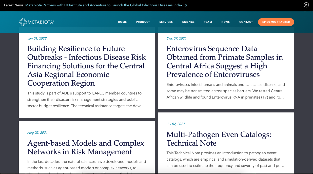Image resolution: width=313 pixels, height=174 pixels.
Task: Click the pathogen event catalogs summary text
Action: tap(225, 159)
